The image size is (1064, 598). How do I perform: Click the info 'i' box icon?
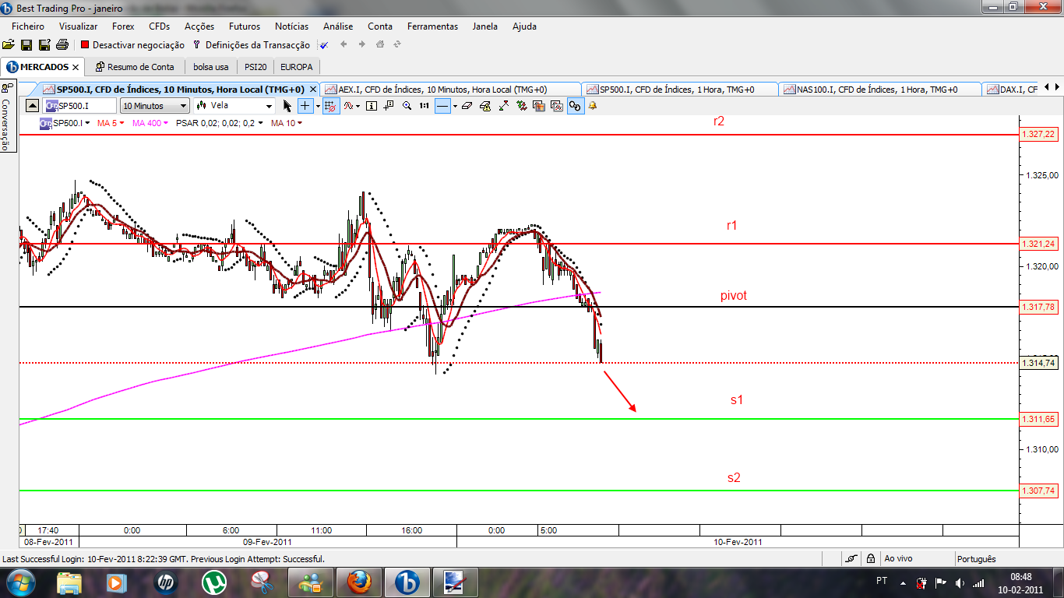point(371,105)
